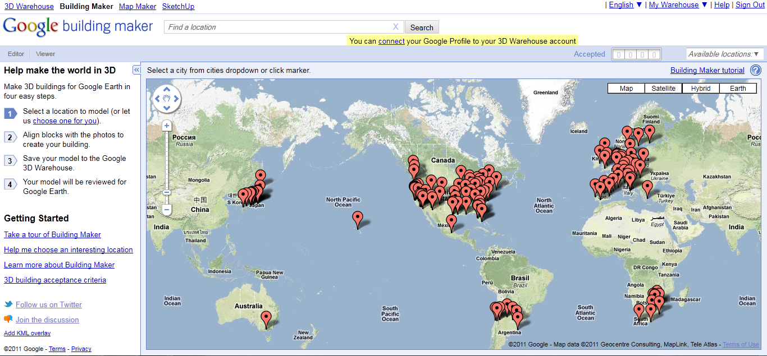Viewport: 767px width, 356px height.
Task: Select the Hawaii marker in North Pacific
Action: [358, 219]
